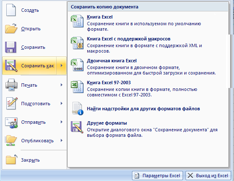Choose Закрыть from the Office menu
The width and height of the screenshot is (234, 181).
pos(34,160)
